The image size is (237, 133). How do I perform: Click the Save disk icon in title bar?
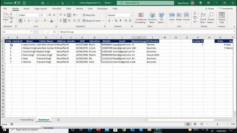24,3
